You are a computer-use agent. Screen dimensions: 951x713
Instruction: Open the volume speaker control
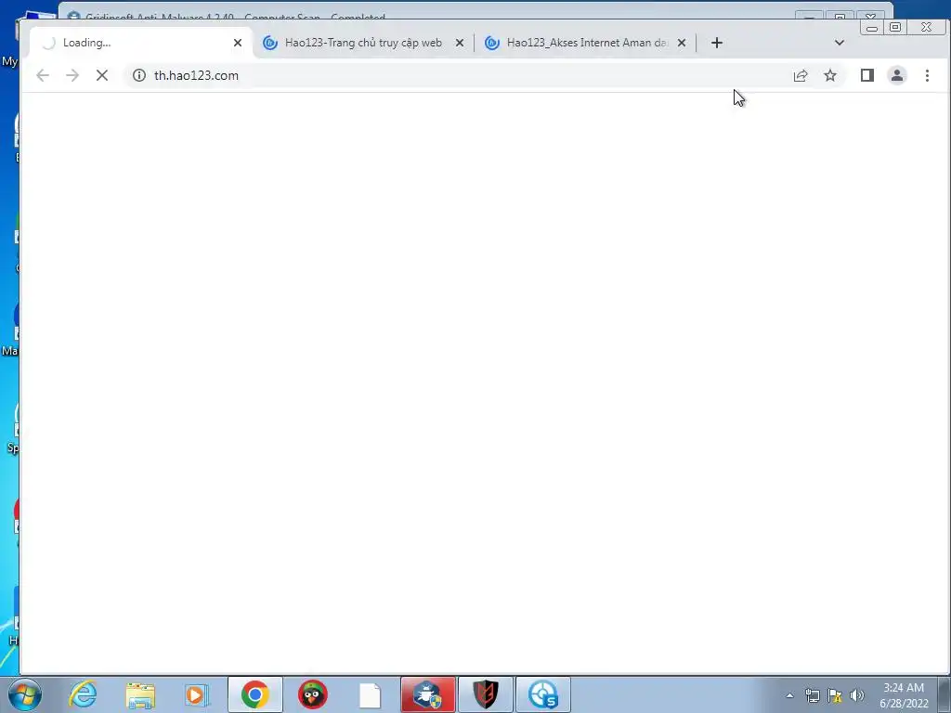[x=857, y=695]
